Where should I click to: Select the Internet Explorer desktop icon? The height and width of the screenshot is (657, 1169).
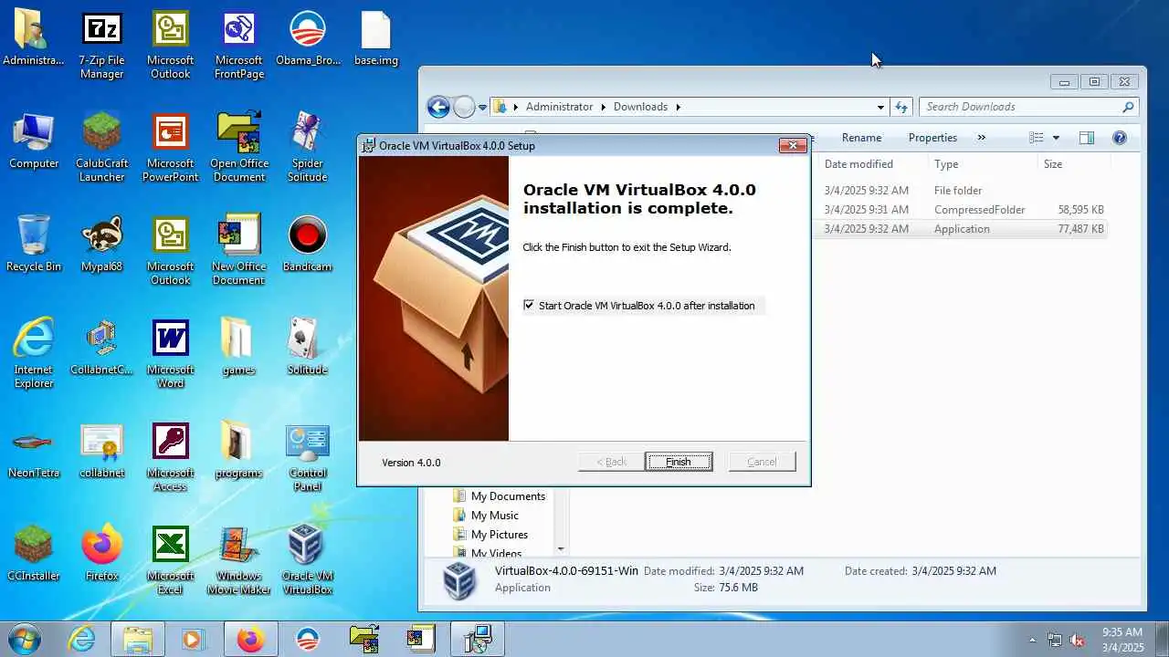[x=34, y=355]
